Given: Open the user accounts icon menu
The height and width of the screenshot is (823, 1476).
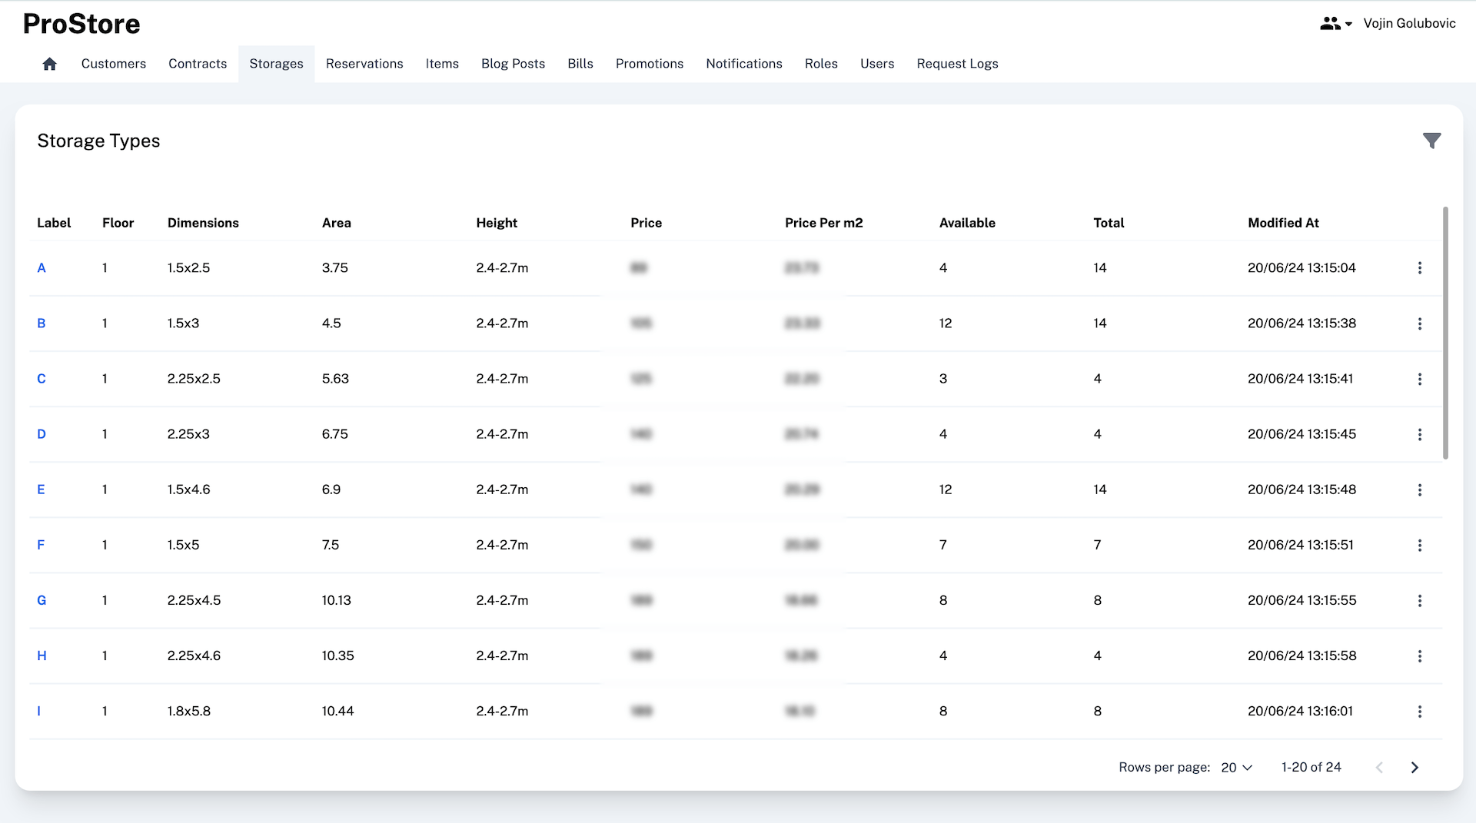Looking at the screenshot, I should click(x=1335, y=24).
